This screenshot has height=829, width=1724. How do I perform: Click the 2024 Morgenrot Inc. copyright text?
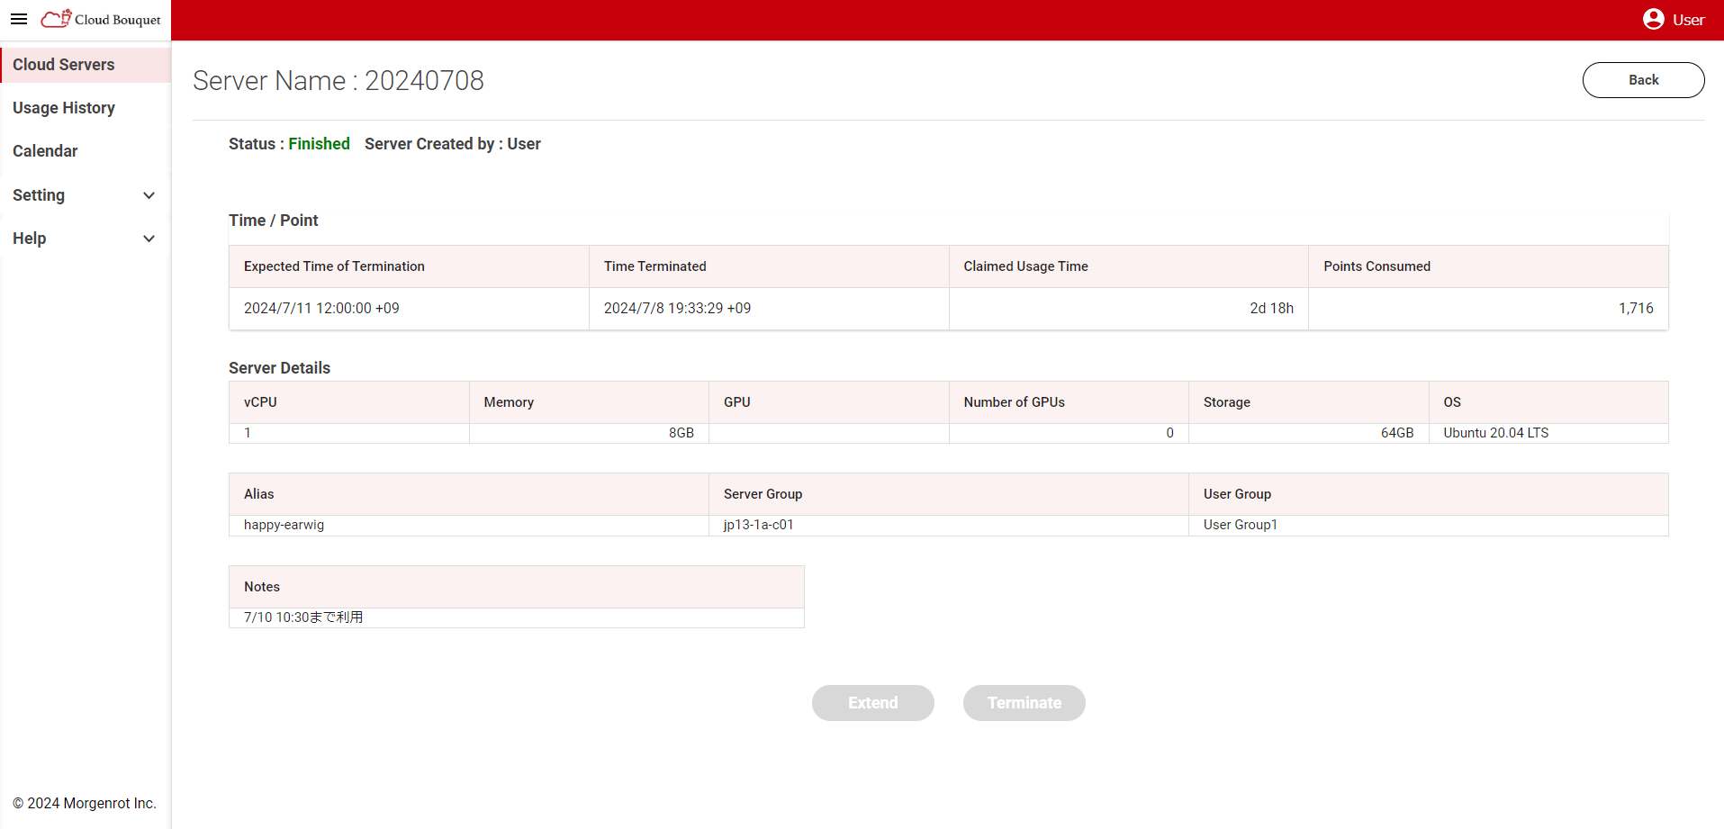tap(85, 804)
